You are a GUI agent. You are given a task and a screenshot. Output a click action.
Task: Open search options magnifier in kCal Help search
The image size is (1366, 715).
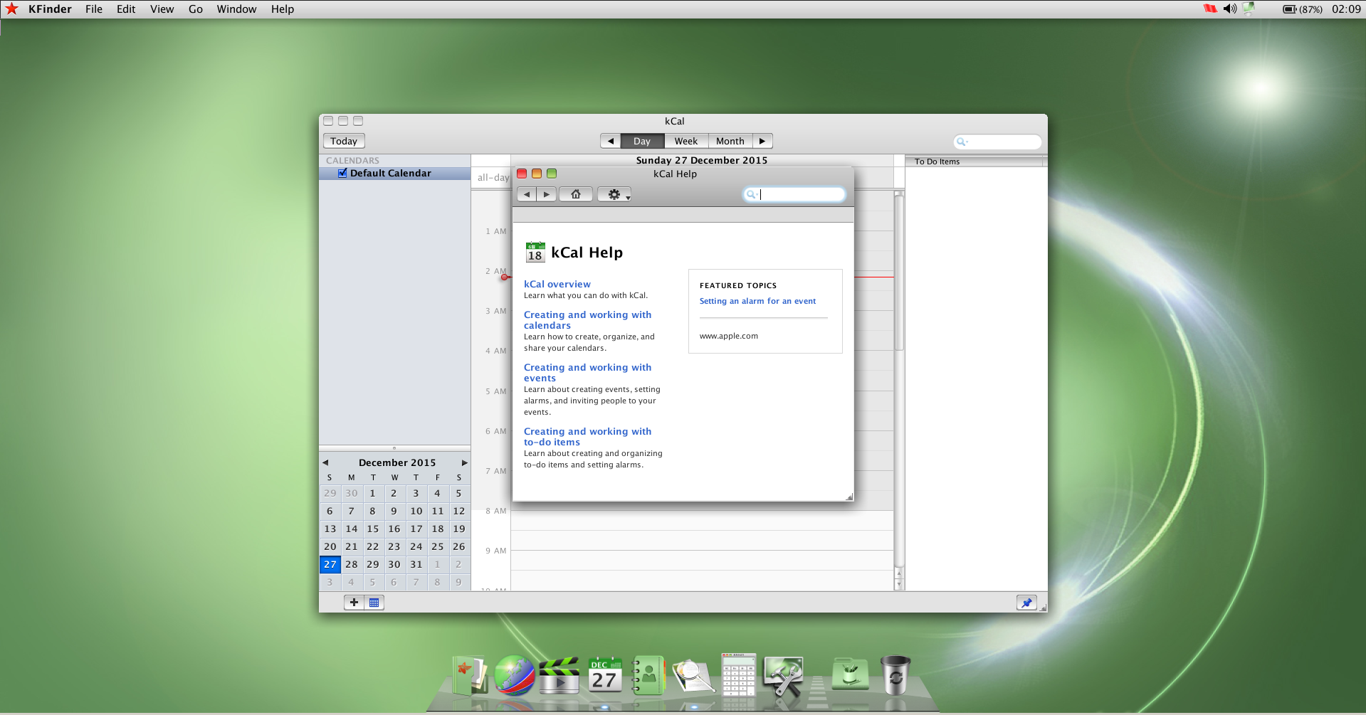(x=751, y=194)
